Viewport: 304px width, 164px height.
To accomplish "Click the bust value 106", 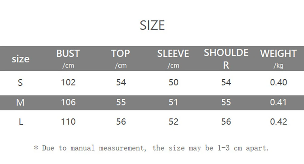I will coord(68,102).
